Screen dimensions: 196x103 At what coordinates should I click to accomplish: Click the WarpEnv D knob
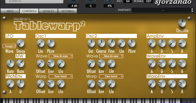click(162, 84)
